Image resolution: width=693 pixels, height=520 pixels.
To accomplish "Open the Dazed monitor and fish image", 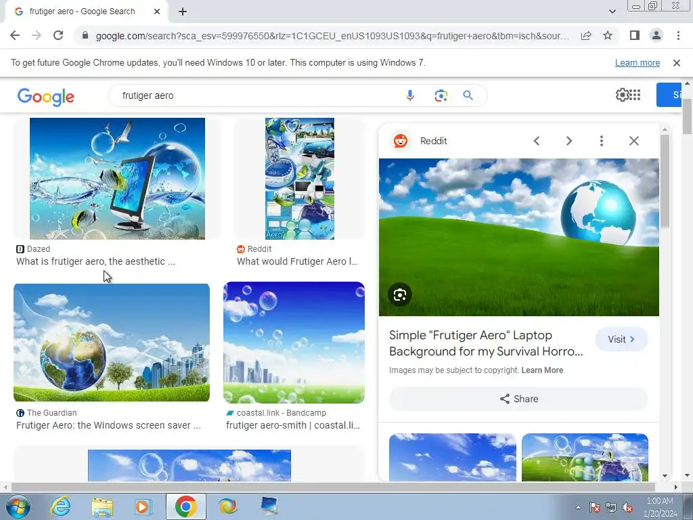I will coord(117,179).
